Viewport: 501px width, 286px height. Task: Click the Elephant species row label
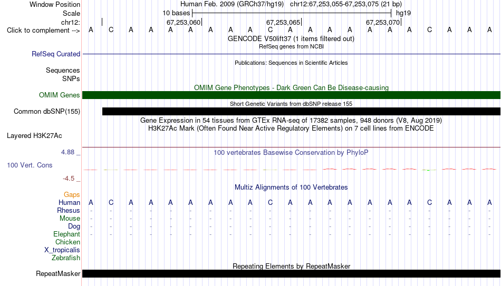tap(66, 234)
